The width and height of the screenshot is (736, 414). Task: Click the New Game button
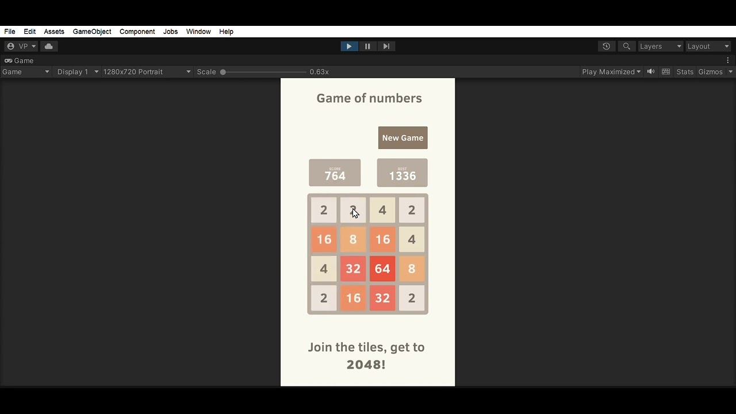(402, 138)
